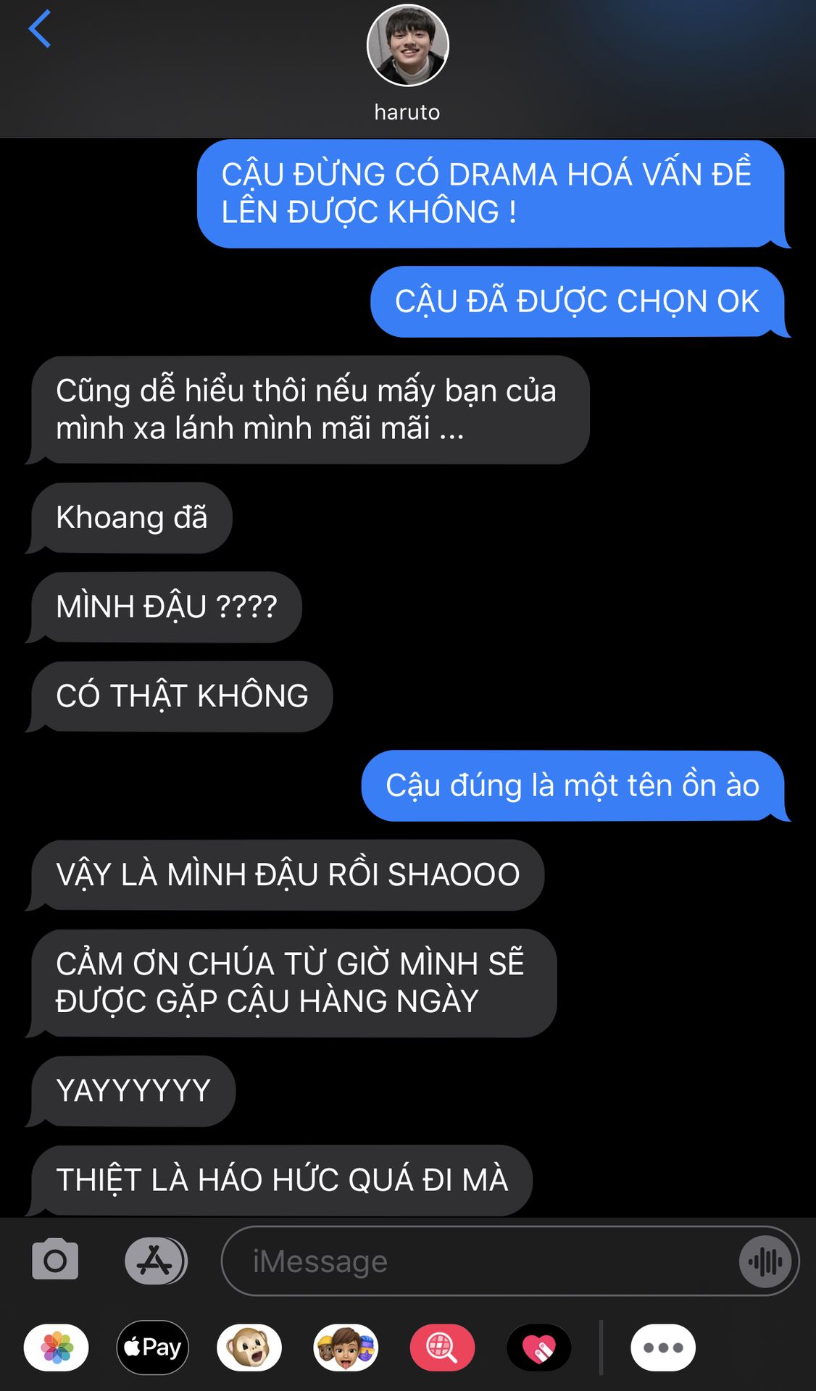Expand contact details via haruto name
Image resolution: width=816 pixels, height=1391 pixels.
[x=407, y=112]
